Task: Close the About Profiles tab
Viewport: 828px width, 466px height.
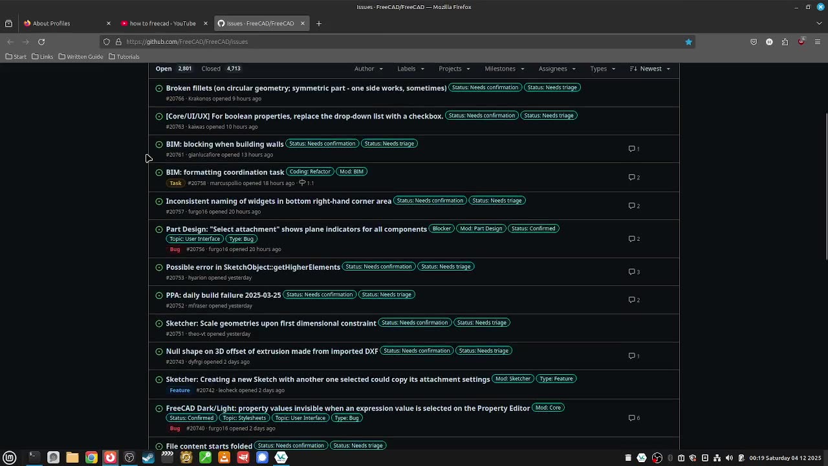Action: click(108, 23)
